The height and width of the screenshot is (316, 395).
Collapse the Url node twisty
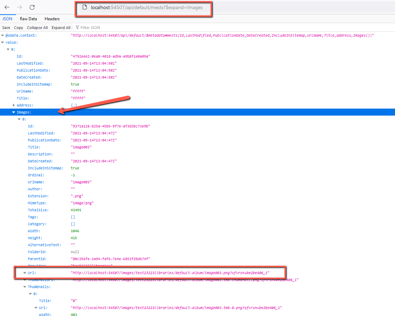coord(25,273)
